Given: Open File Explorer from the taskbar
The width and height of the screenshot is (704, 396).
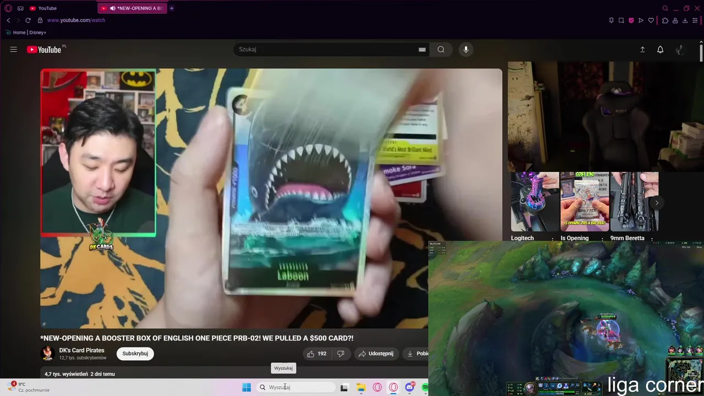Looking at the screenshot, I should (x=361, y=387).
